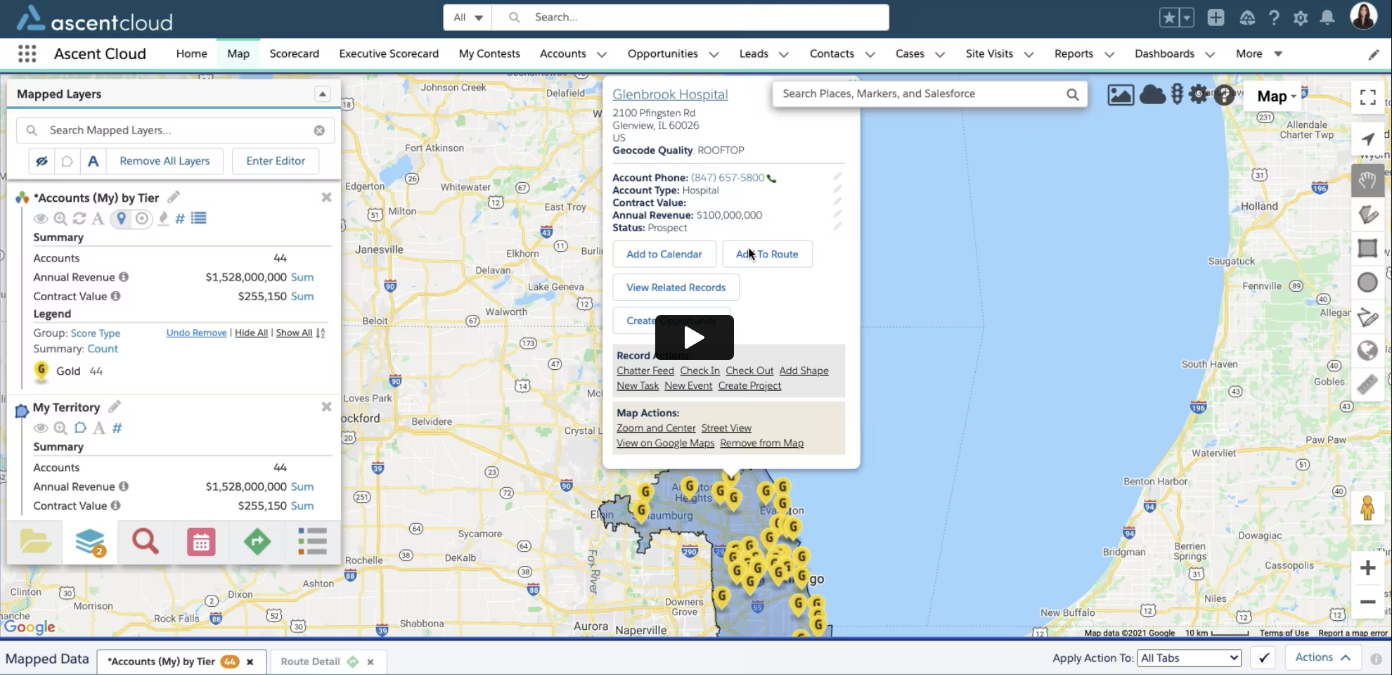This screenshot has width=1392, height=675.
Task: Click the Add To Route button
Action: pyautogui.click(x=767, y=254)
